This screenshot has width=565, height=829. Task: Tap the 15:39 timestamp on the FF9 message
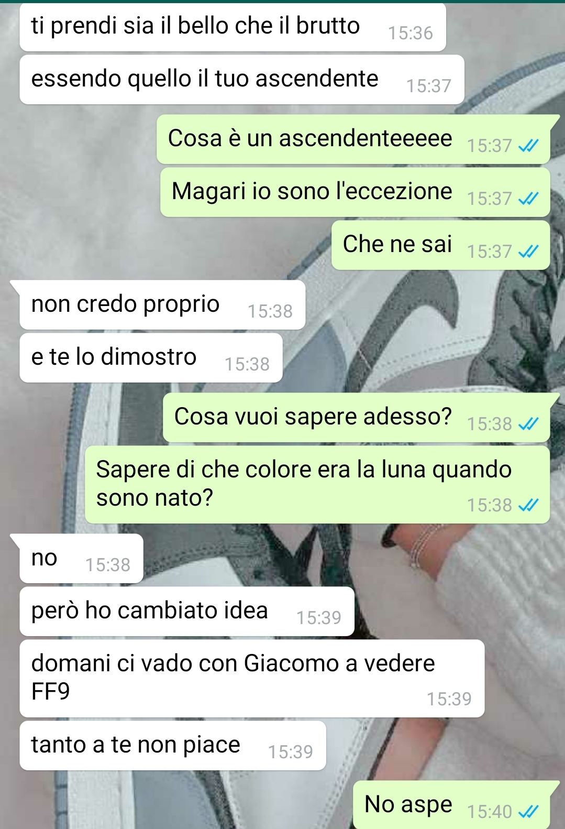(449, 699)
